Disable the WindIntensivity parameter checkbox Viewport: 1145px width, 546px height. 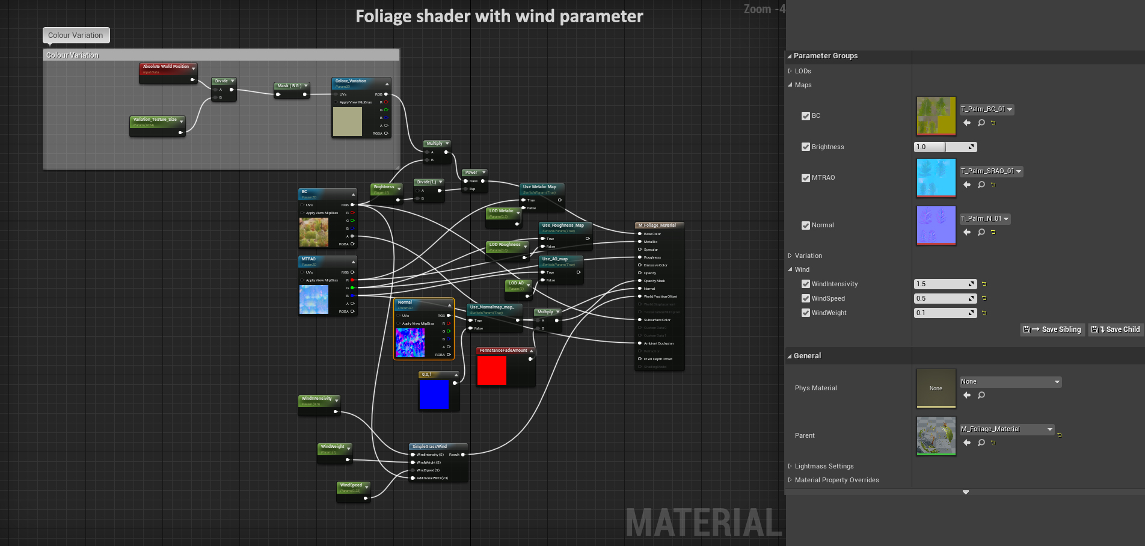point(806,284)
